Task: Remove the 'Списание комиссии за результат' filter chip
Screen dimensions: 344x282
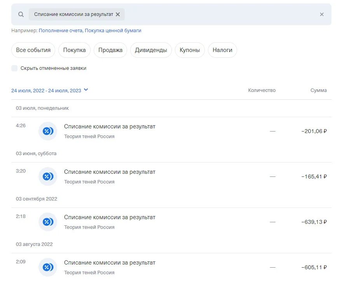Action: (118, 14)
